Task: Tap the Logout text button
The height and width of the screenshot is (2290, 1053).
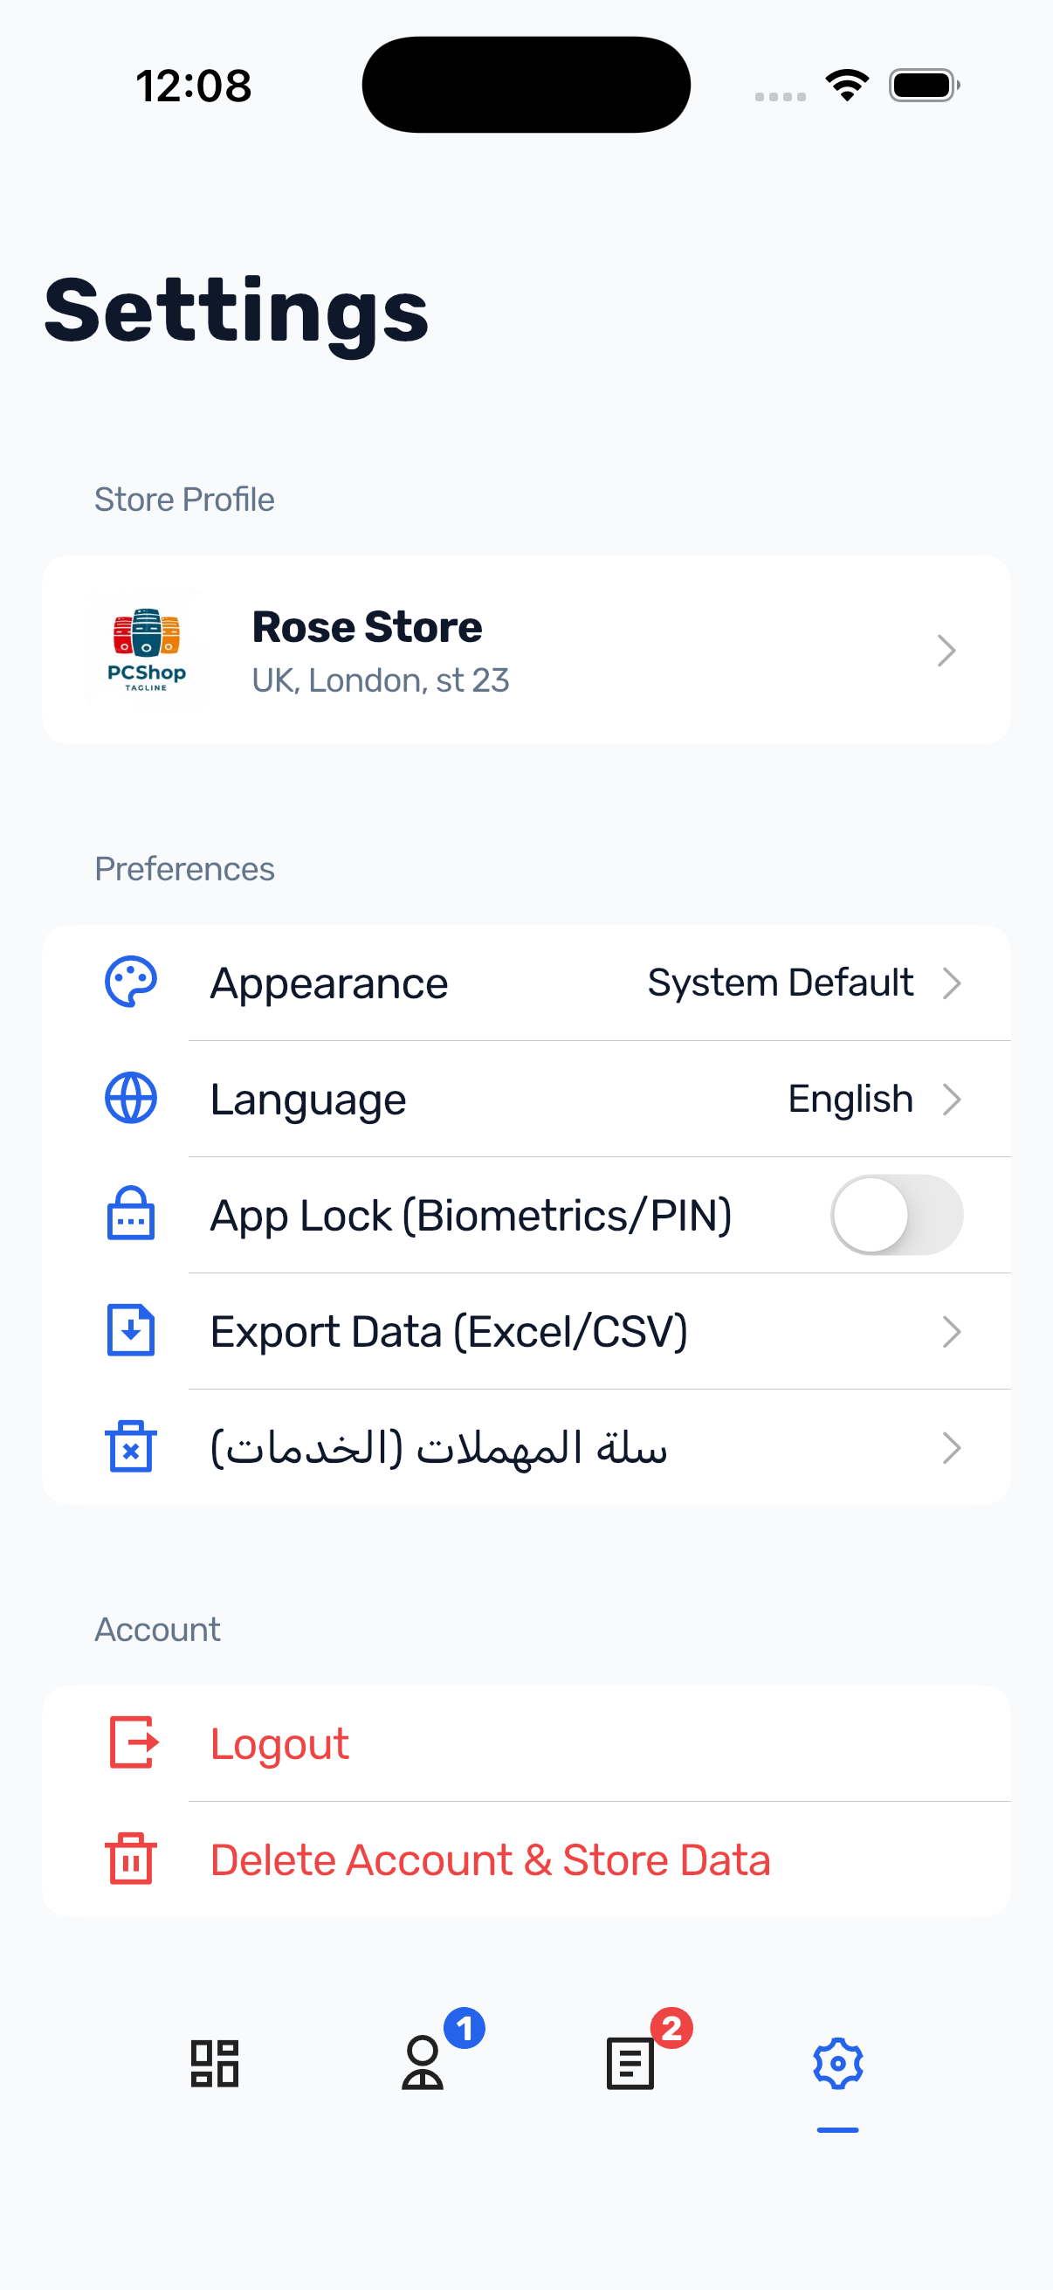Action: pyautogui.click(x=280, y=1743)
